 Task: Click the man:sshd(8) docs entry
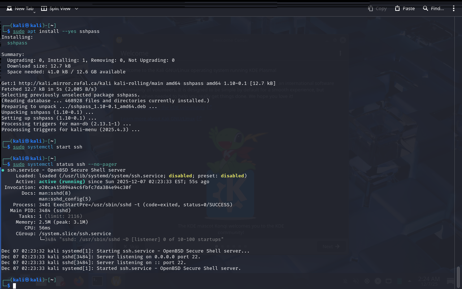point(55,193)
